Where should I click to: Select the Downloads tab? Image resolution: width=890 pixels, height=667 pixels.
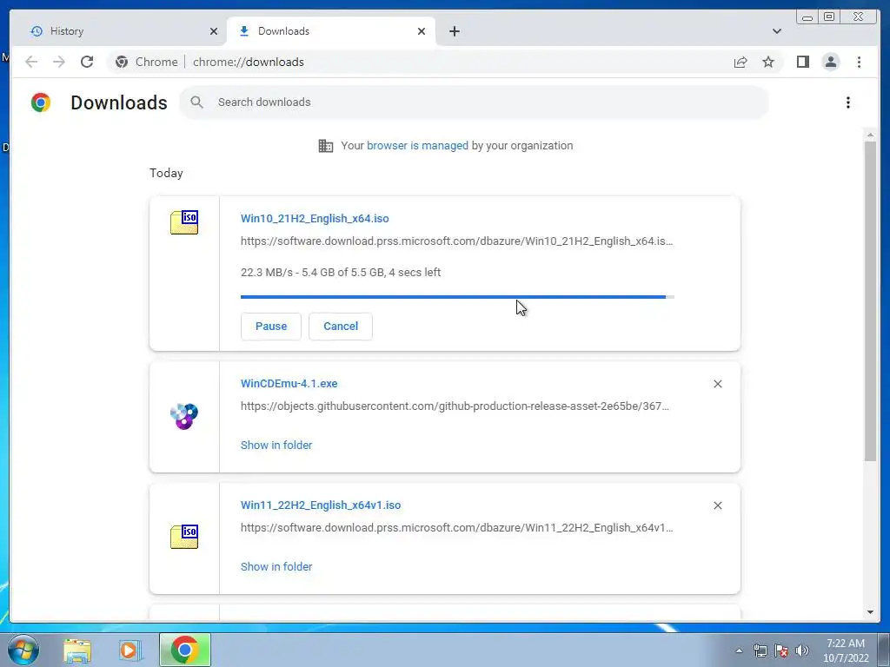331,31
